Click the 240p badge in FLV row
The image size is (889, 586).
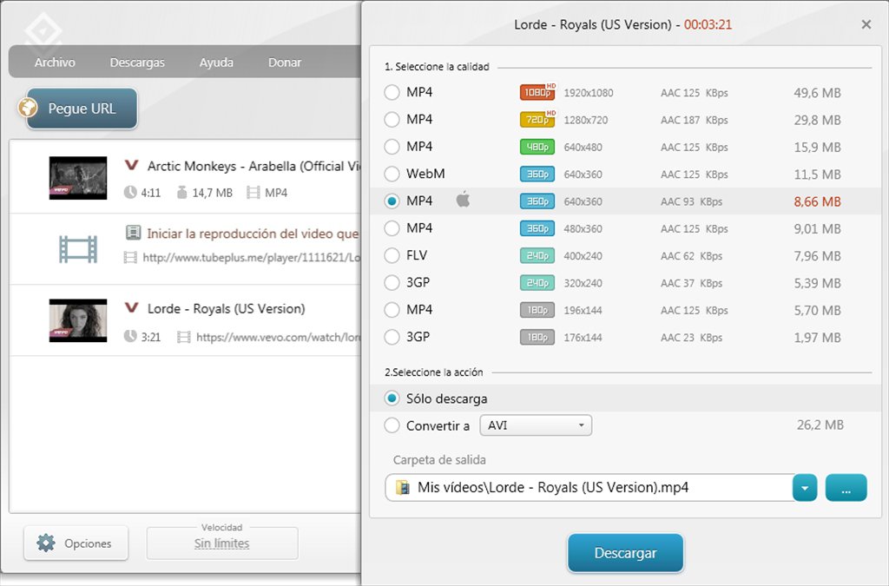pos(537,255)
